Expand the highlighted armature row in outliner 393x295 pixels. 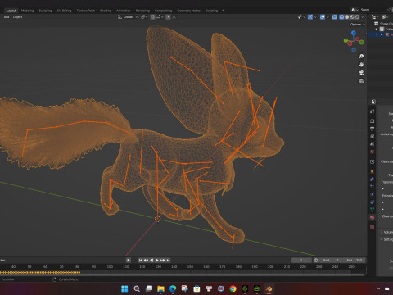tap(382, 34)
